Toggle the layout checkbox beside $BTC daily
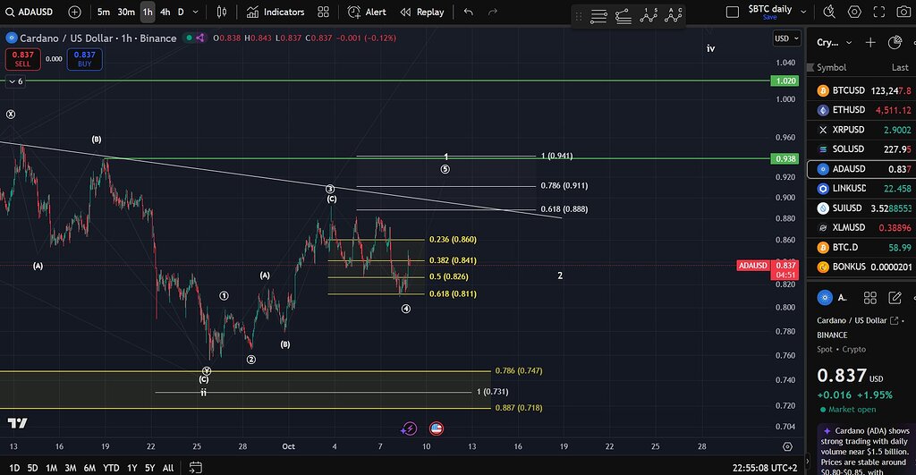 733,13
